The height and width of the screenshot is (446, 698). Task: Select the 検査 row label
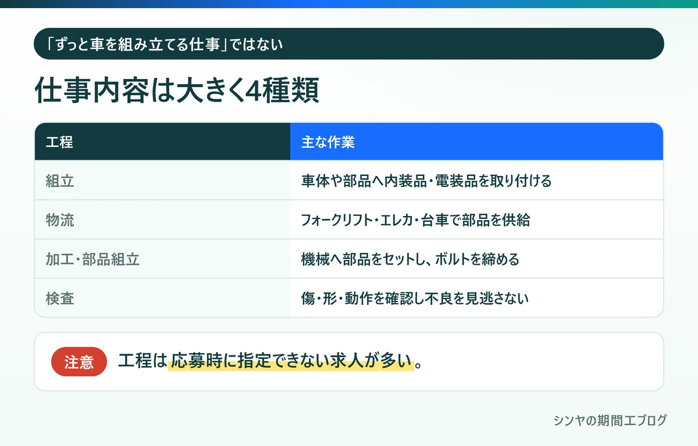(x=60, y=298)
